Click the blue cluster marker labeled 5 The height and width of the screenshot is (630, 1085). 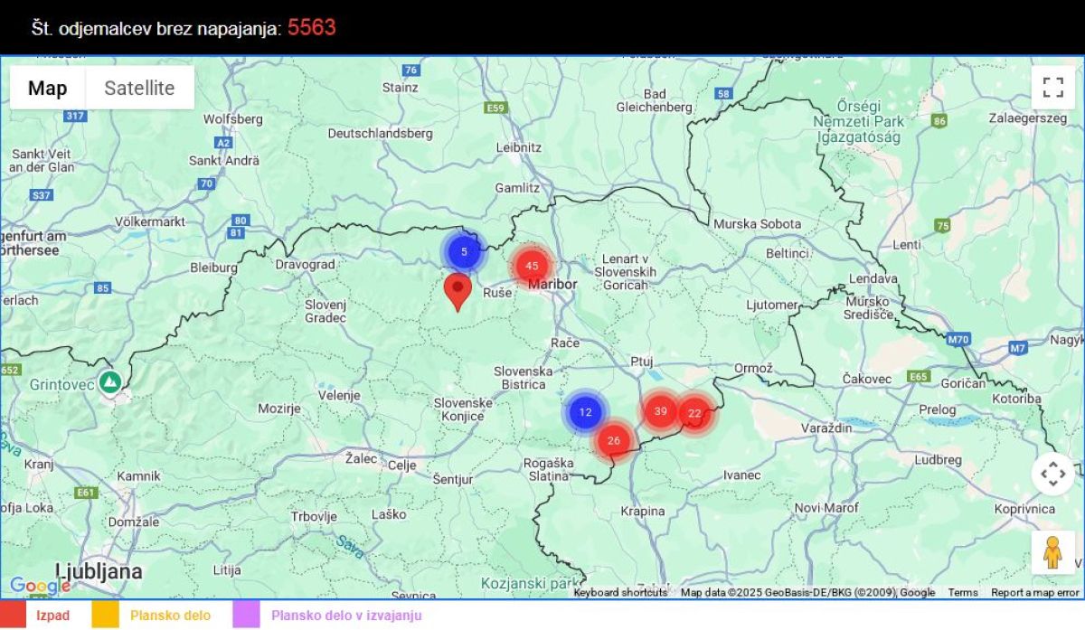[464, 251]
